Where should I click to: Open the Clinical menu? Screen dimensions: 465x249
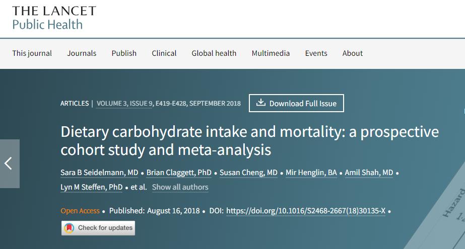164,53
